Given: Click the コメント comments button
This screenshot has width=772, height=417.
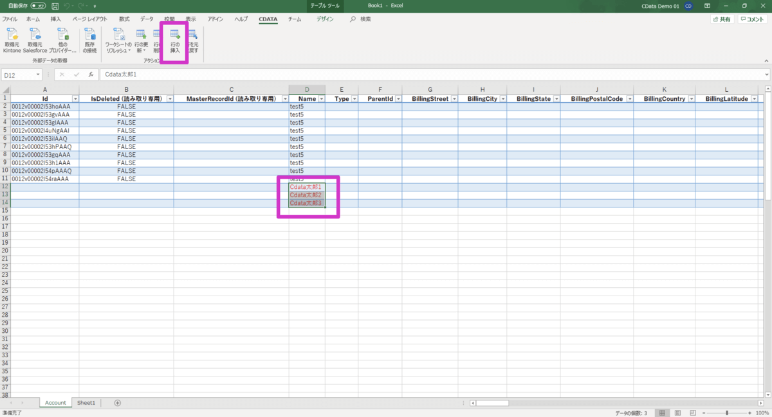Looking at the screenshot, I should pyautogui.click(x=752, y=19).
